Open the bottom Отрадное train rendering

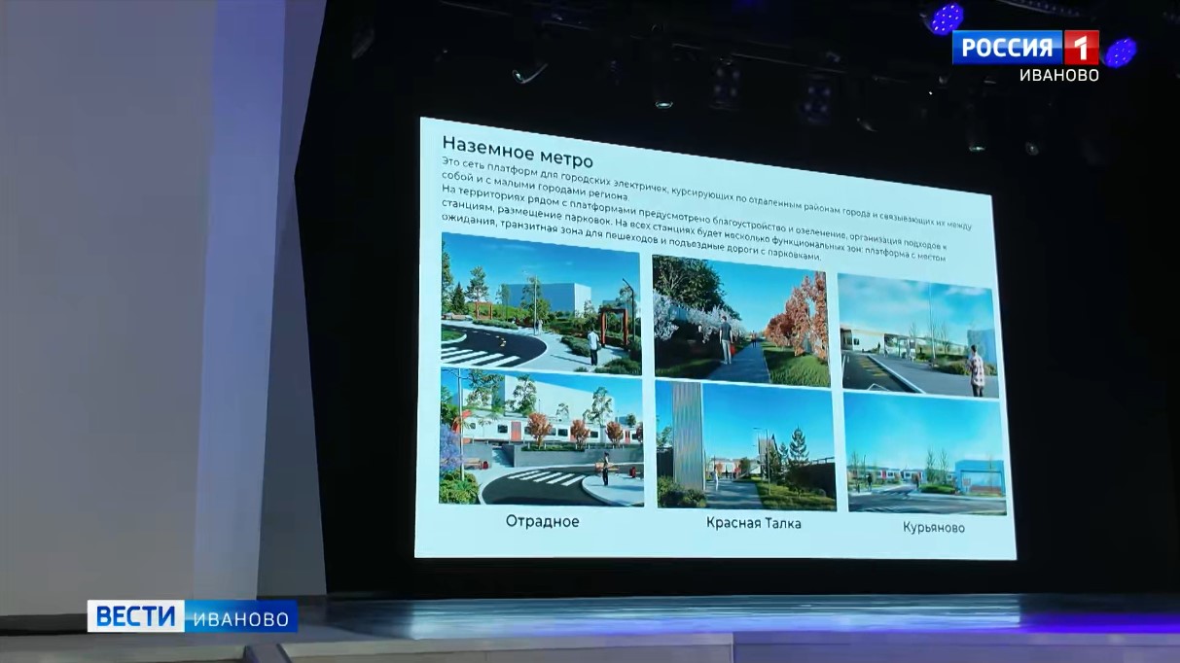[541, 437]
